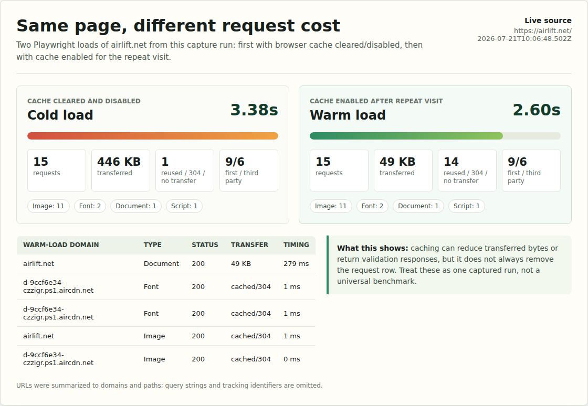Click the 'Same page, different request cost' heading
Screen dimensions: 588x406
(178, 26)
